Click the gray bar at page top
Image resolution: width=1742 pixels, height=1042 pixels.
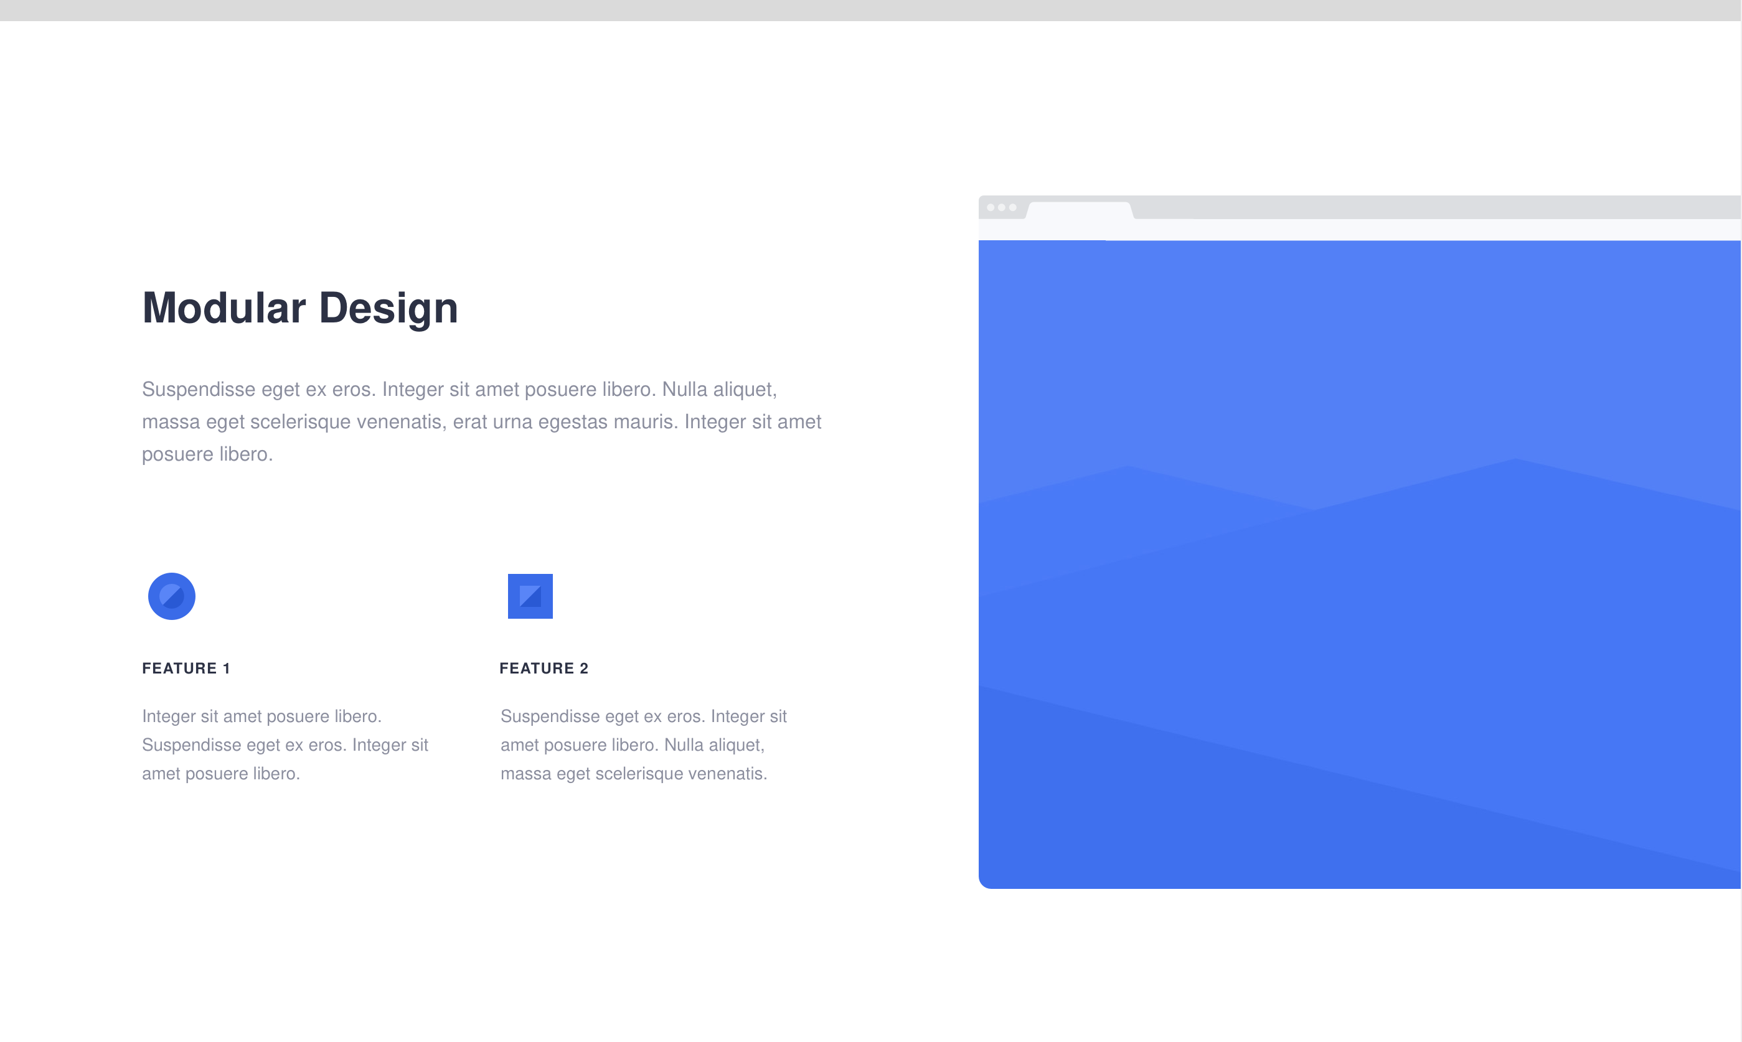pyautogui.click(x=870, y=10)
